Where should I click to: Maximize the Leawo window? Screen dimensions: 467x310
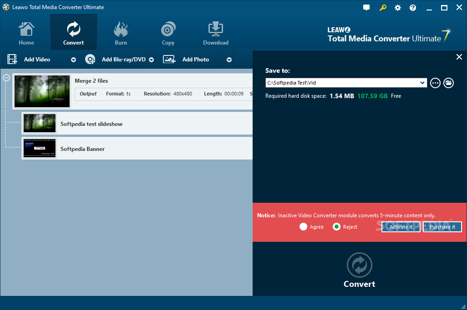tap(444, 8)
